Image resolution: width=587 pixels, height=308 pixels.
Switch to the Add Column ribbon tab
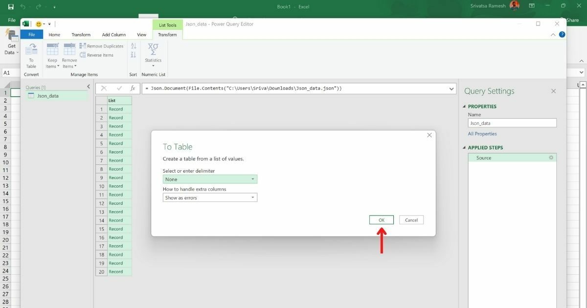pos(113,34)
